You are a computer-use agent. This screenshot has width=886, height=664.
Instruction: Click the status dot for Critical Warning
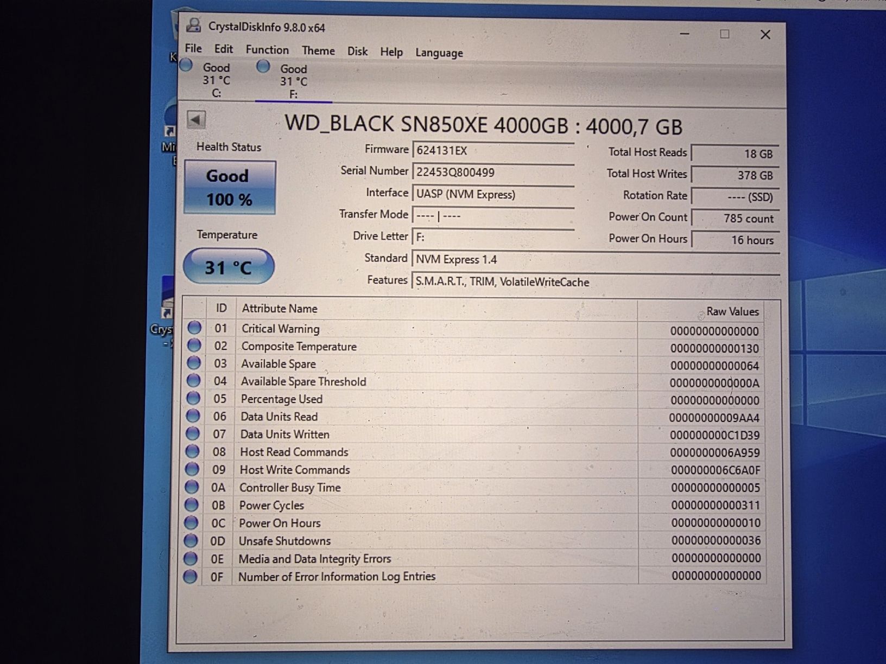[194, 328]
